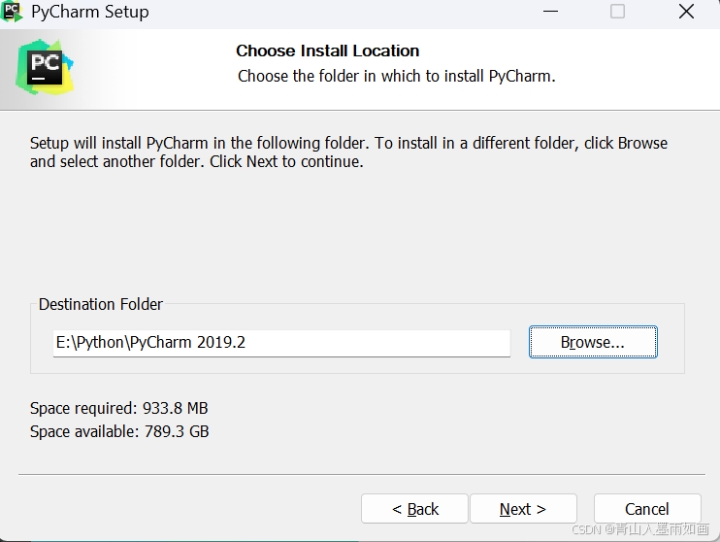
Task: Minimize the PyCharm Setup window
Action: coord(550,12)
